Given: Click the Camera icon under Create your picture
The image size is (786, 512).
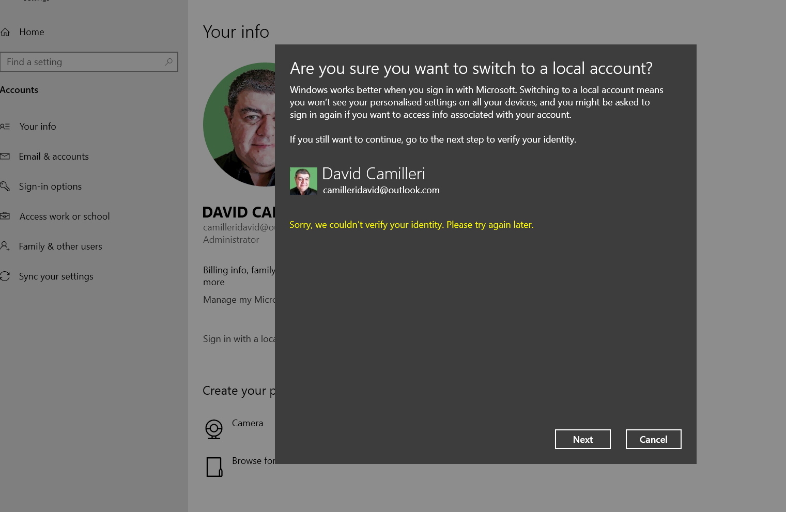Looking at the screenshot, I should 214,429.
